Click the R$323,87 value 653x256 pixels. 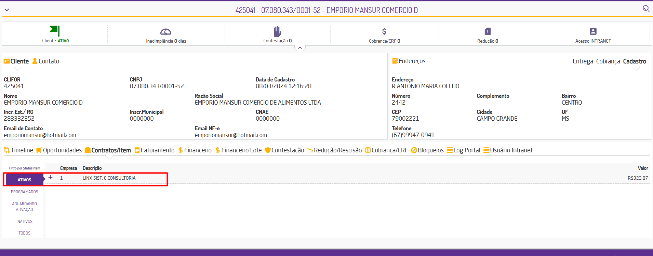point(638,178)
